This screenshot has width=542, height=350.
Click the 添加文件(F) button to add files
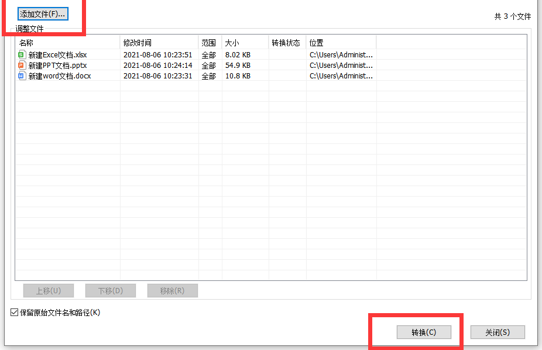click(42, 13)
